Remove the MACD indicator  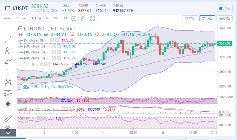[69, 109]
